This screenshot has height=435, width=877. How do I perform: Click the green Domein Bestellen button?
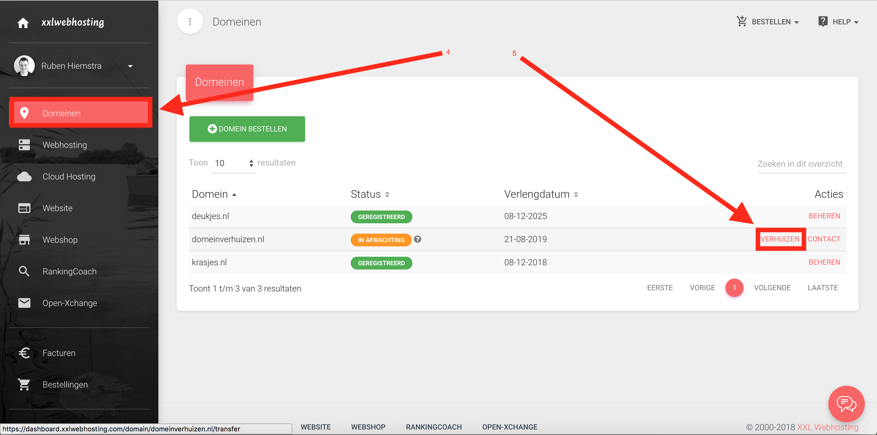point(247,129)
